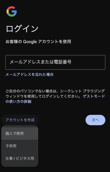The width and height of the screenshot is (110, 172).
Task: Click the 次へ button
Action: pos(95,120)
